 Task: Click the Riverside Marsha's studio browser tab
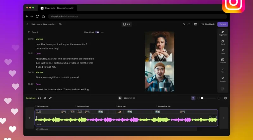coord(58,8)
